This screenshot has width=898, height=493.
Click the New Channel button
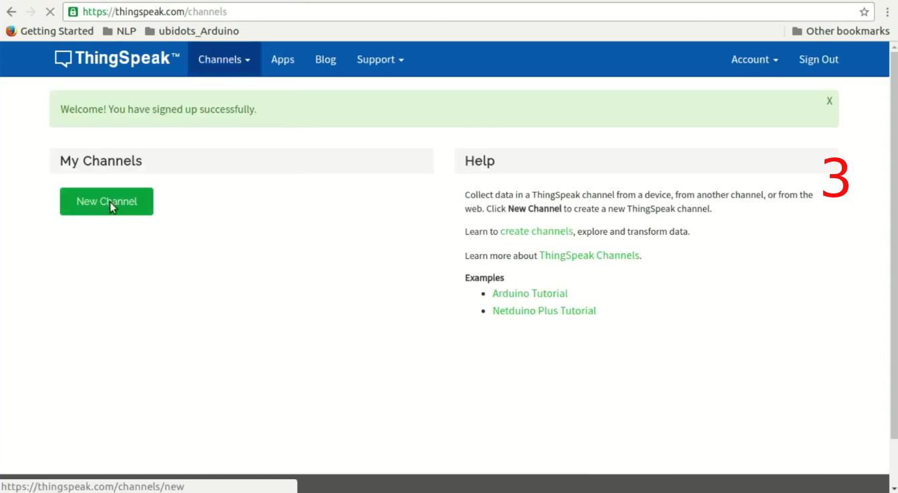coord(107,201)
